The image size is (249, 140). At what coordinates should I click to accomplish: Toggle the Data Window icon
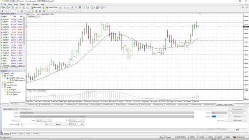click(x=16, y=7)
